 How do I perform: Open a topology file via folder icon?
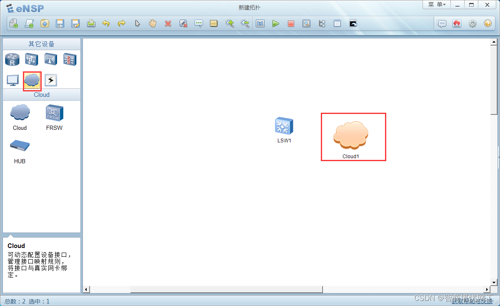(x=45, y=24)
